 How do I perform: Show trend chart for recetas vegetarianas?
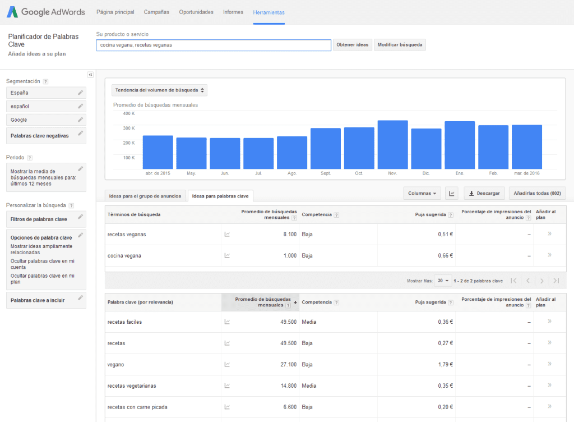point(227,386)
